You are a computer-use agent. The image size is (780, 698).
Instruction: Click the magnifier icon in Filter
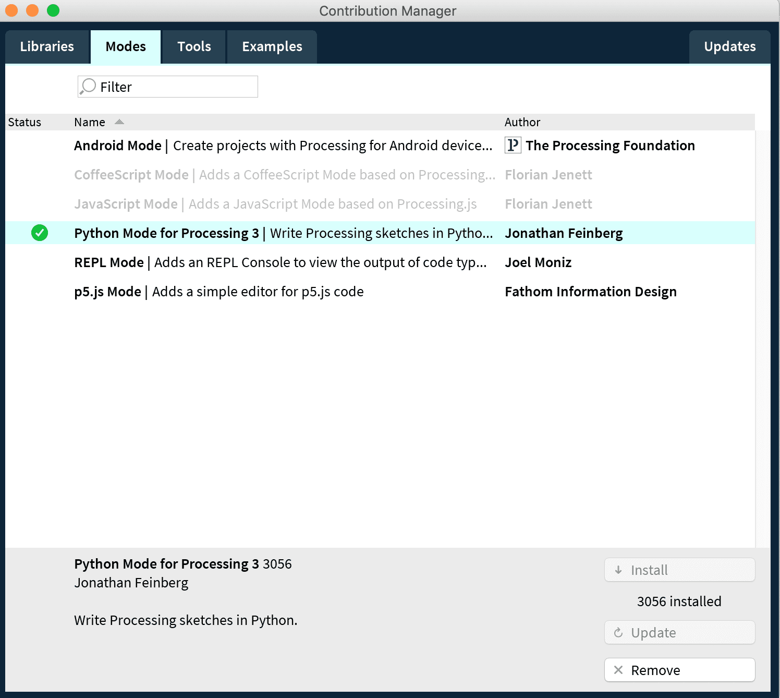(x=88, y=86)
